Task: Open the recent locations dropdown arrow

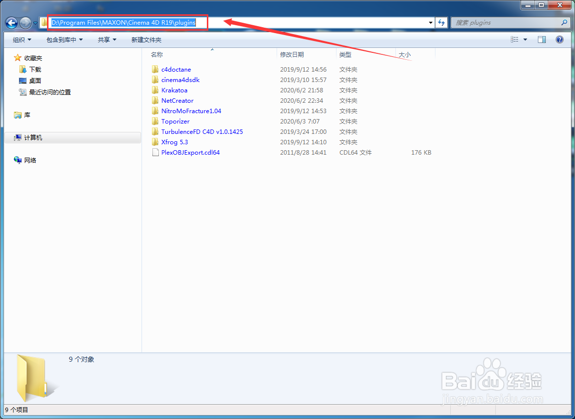Action: pos(35,23)
